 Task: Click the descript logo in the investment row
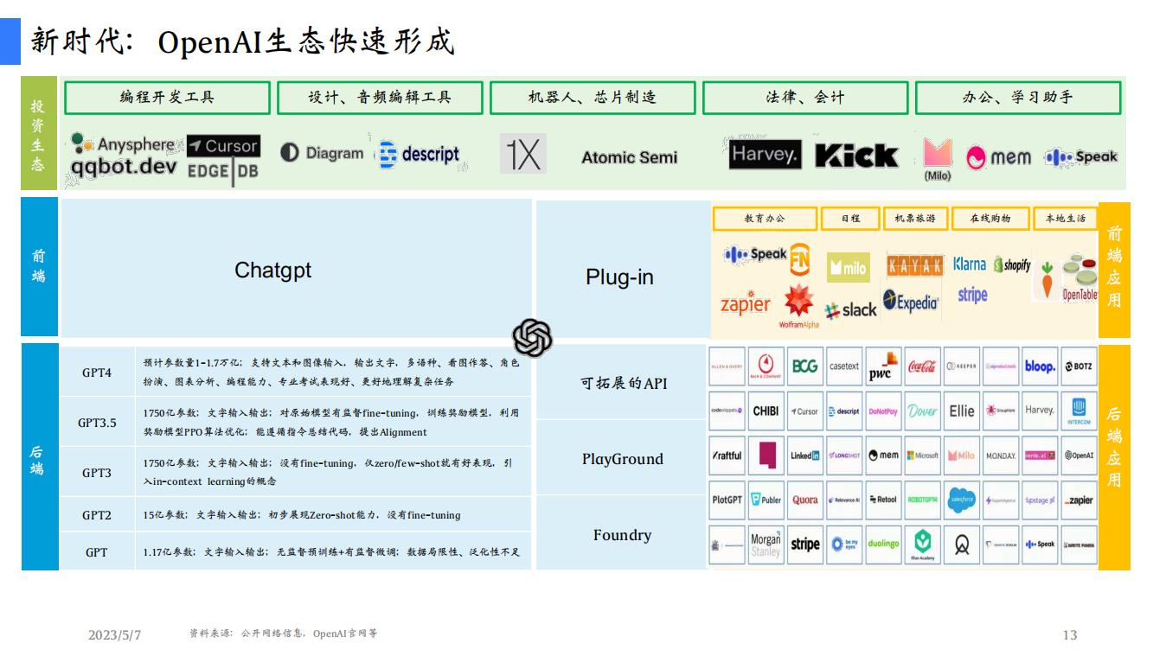pyautogui.click(x=420, y=154)
